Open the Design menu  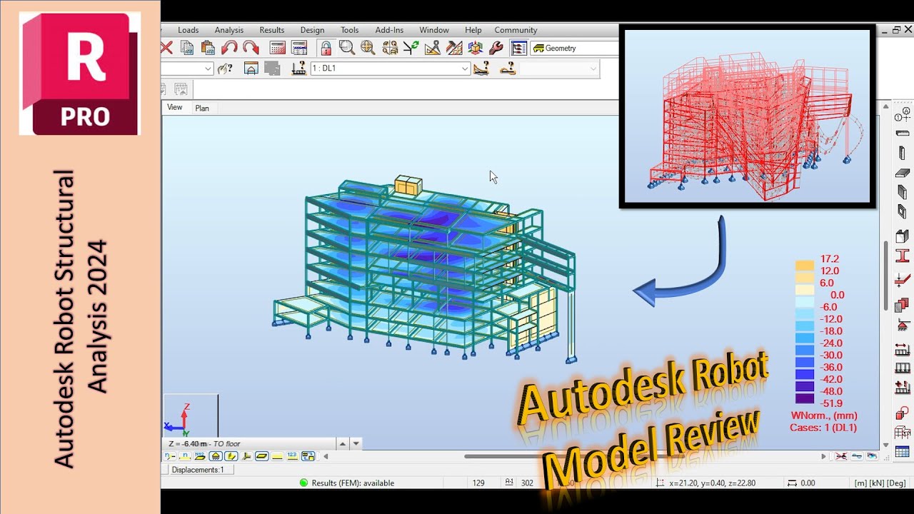click(312, 30)
